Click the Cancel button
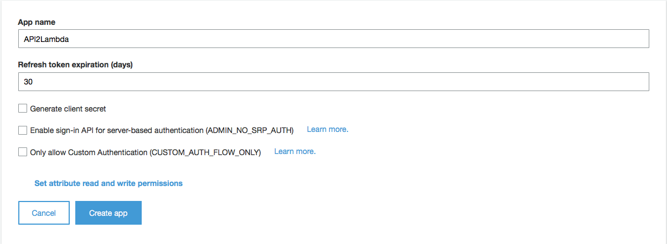Image resolution: width=667 pixels, height=244 pixels. pyautogui.click(x=44, y=213)
